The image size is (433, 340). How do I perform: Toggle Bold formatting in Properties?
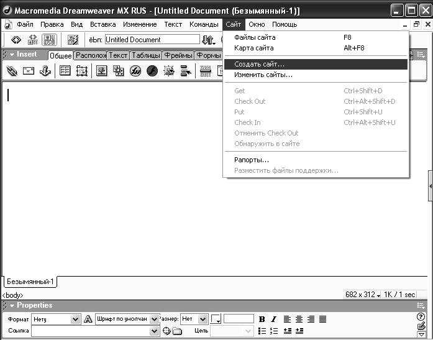click(262, 319)
